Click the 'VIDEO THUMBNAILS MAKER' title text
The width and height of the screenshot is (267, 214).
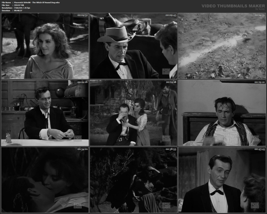coord(233,6)
